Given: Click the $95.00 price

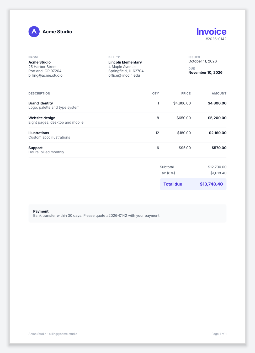Looking at the screenshot, I should pos(185,148).
